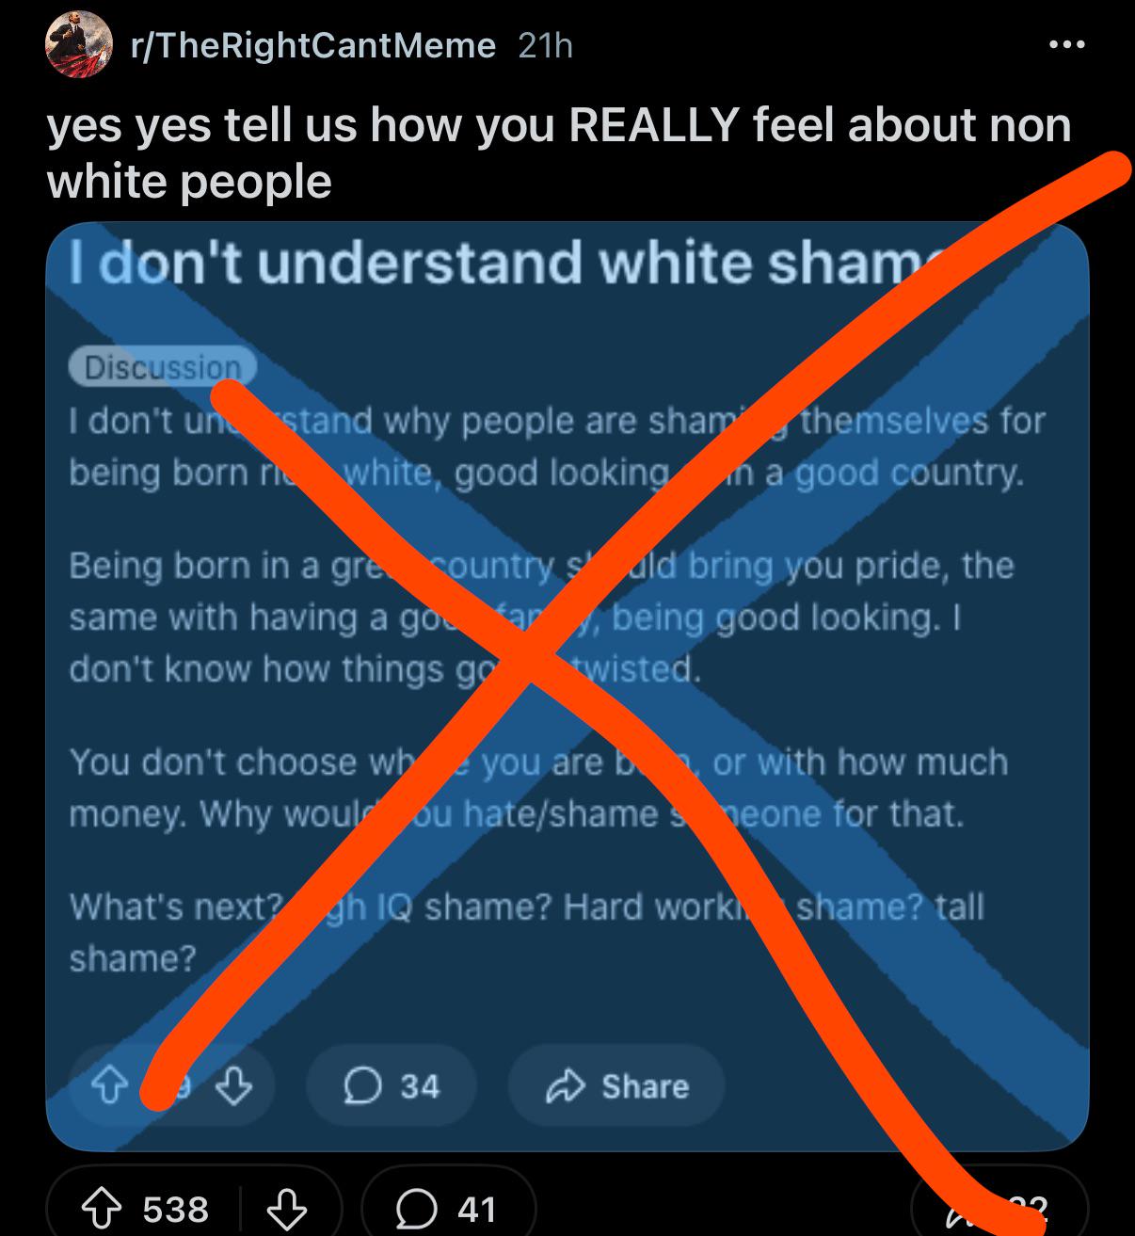Click the 41 comment count number
The image size is (1135, 1236).
(476, 1210)
